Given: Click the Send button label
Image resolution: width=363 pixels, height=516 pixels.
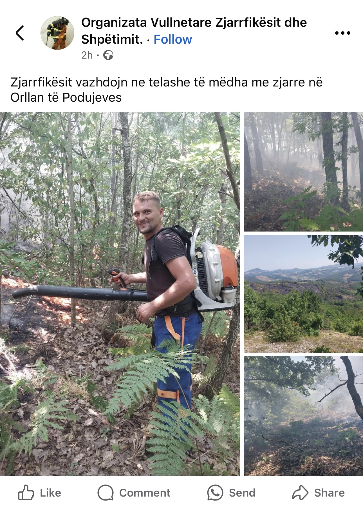Looking at the screenshot, I should tap(242, 493).
